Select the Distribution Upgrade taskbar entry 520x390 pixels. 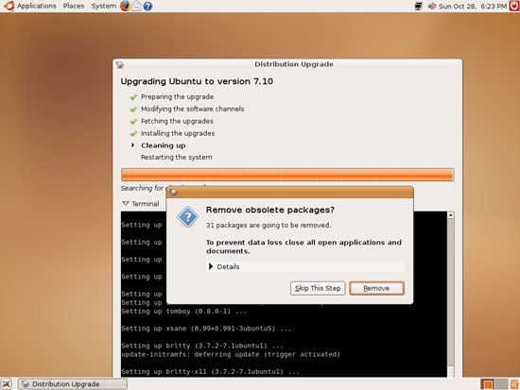point(72,384)
